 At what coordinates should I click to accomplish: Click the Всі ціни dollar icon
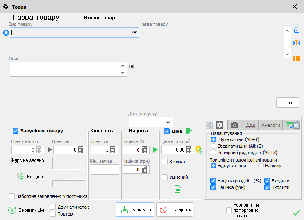tap(20, 176)
